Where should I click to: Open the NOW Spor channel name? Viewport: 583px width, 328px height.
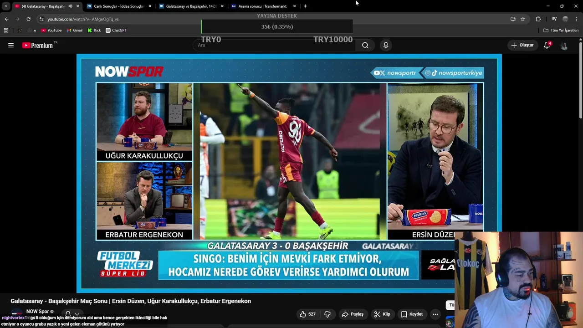click(x=37, y=312)
